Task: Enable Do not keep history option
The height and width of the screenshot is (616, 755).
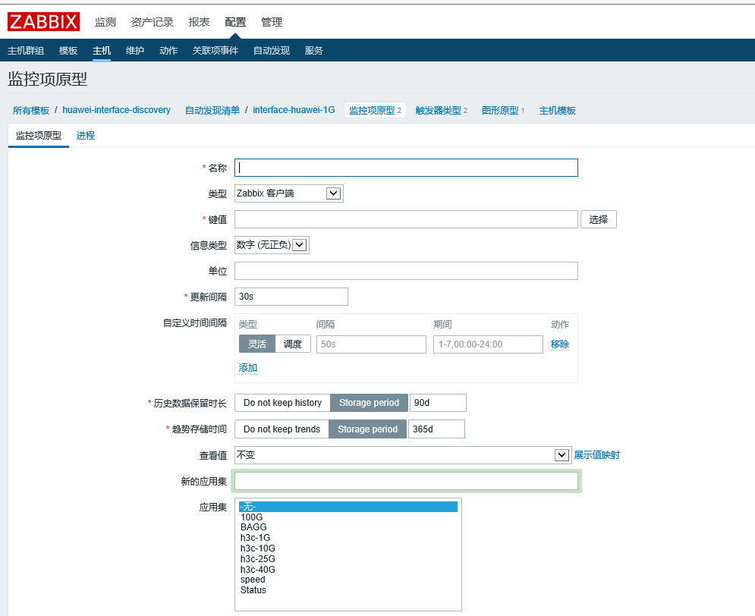Action: click(282, 403)
